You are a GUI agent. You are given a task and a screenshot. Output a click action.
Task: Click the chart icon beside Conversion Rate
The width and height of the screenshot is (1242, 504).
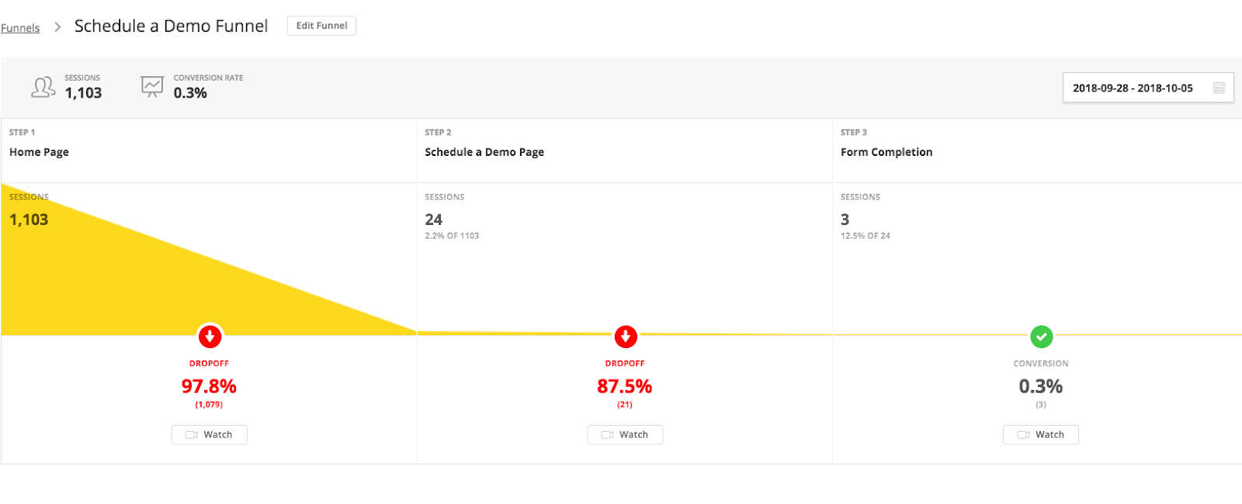pyautogui.click(x=152, y=86)
